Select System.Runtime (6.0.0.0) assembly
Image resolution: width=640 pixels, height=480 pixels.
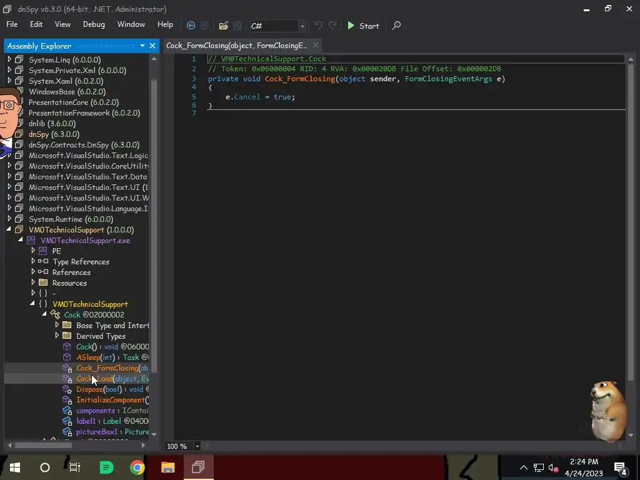tap(71, 219)
